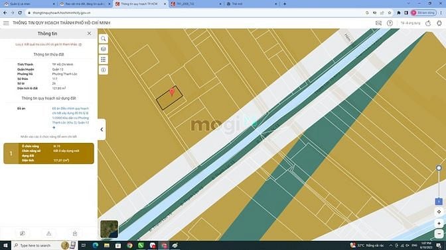Click the blue map control above locate button

point(439,202)
